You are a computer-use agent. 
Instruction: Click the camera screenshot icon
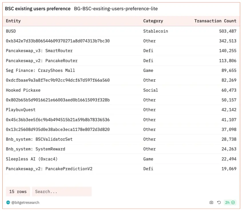[x=211, y=202]
